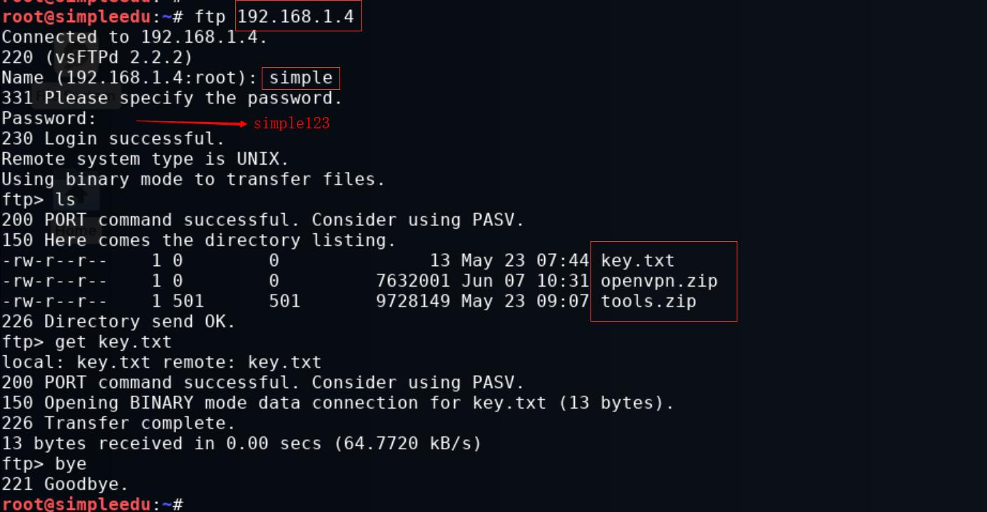The height and width of the screenshot is (512, 987).
Task: Click the boxed IP address 192.168.1.4
Action: [x=296, y=16]
